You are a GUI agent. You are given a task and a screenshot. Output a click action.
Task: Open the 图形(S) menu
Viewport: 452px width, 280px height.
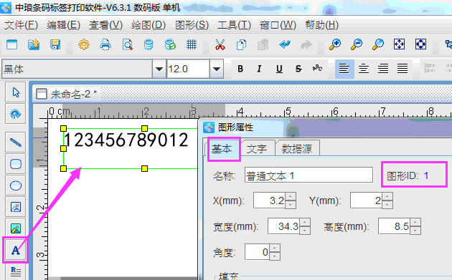[192, 25]
